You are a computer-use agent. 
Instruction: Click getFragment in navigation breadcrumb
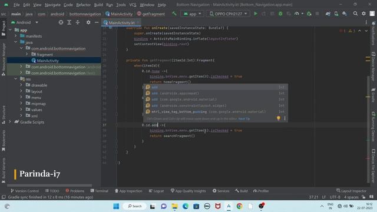(153, 14)
